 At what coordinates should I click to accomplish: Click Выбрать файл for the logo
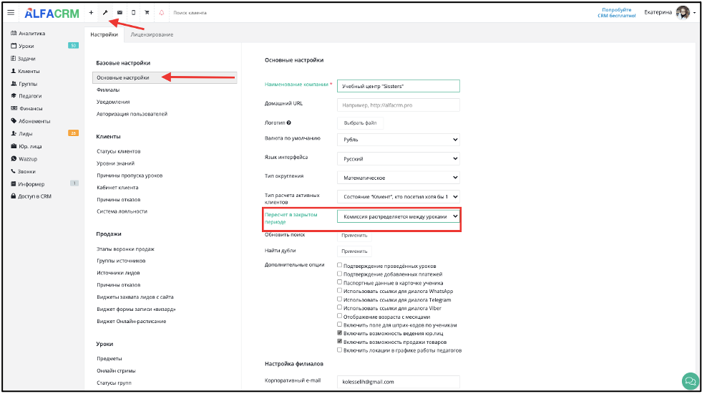pyautogui.click(x=360, y=122)
